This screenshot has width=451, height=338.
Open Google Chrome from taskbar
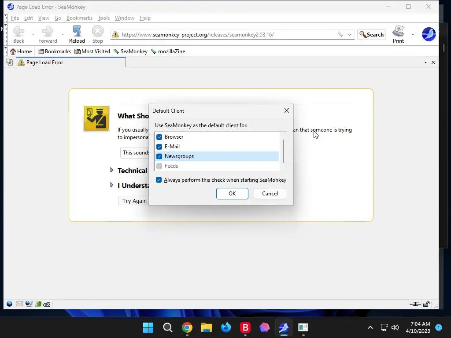187,327
